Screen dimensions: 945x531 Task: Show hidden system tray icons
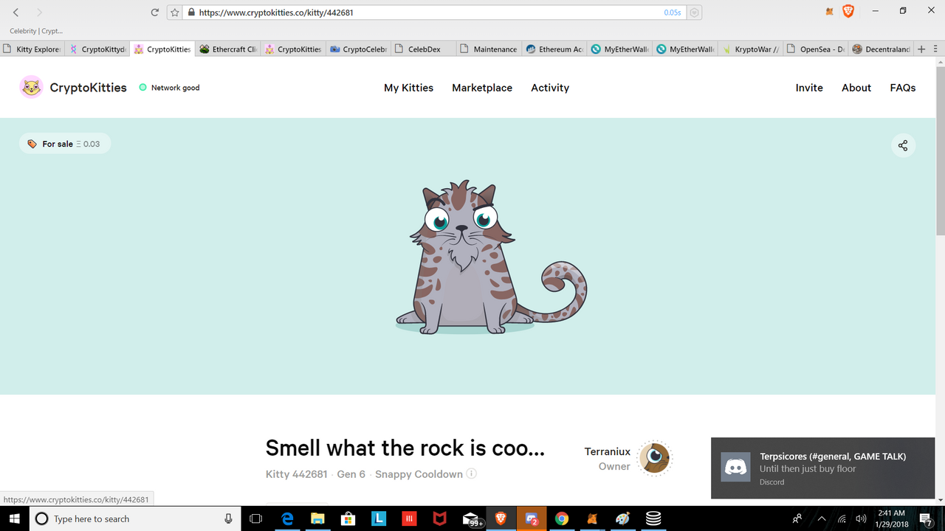coord(822,518)
